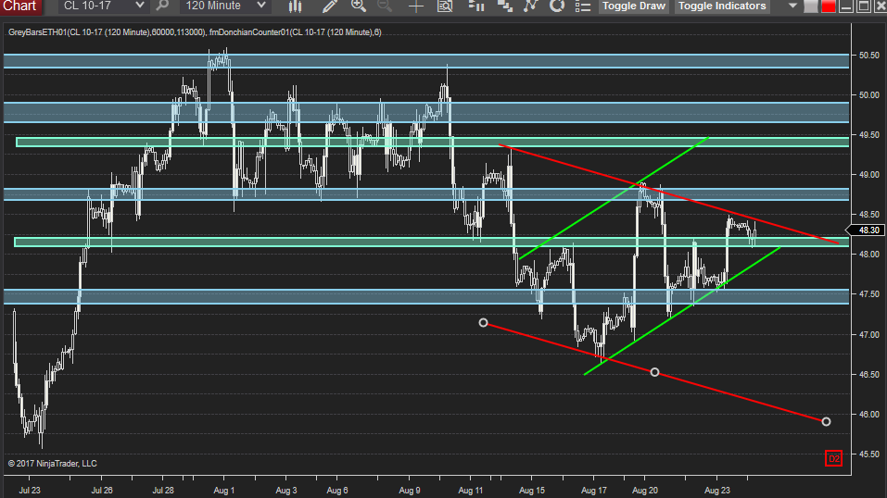
Task: Click the indicator label GreyBarsETH01 text
Action: tap(37, 32)
